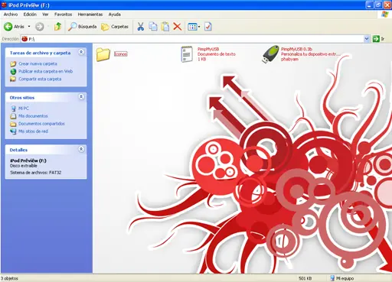Open the Herramientas menu
This screenshot has width=392, height=282.
(x=90, y=15)
